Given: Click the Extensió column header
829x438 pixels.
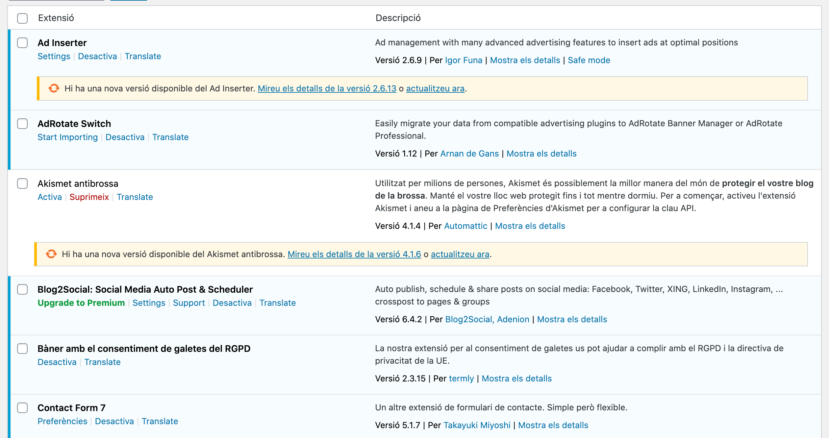Looking at the screenshot, I should click(x=56, y=18).
